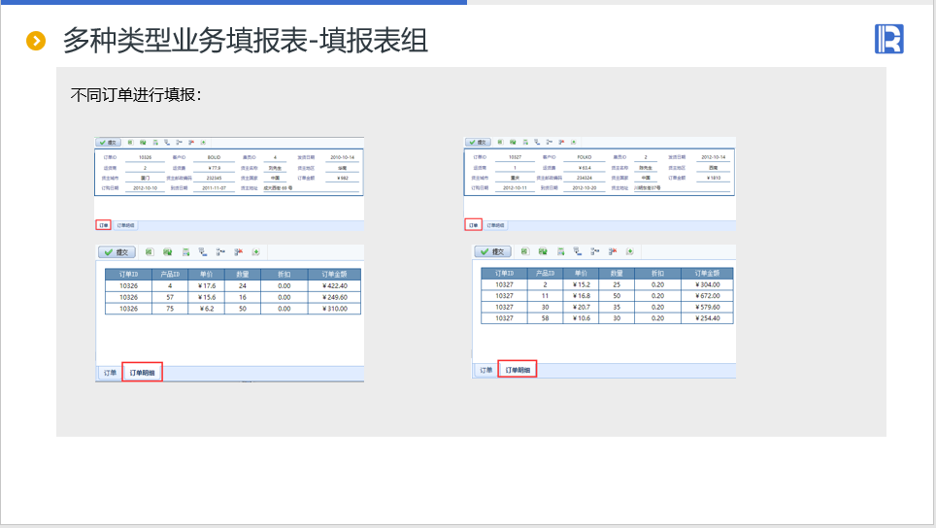The height and width of the screenshot is (528, 936).
Task: Click the ¥63.4 freight field
Action: tap(585, 168)
